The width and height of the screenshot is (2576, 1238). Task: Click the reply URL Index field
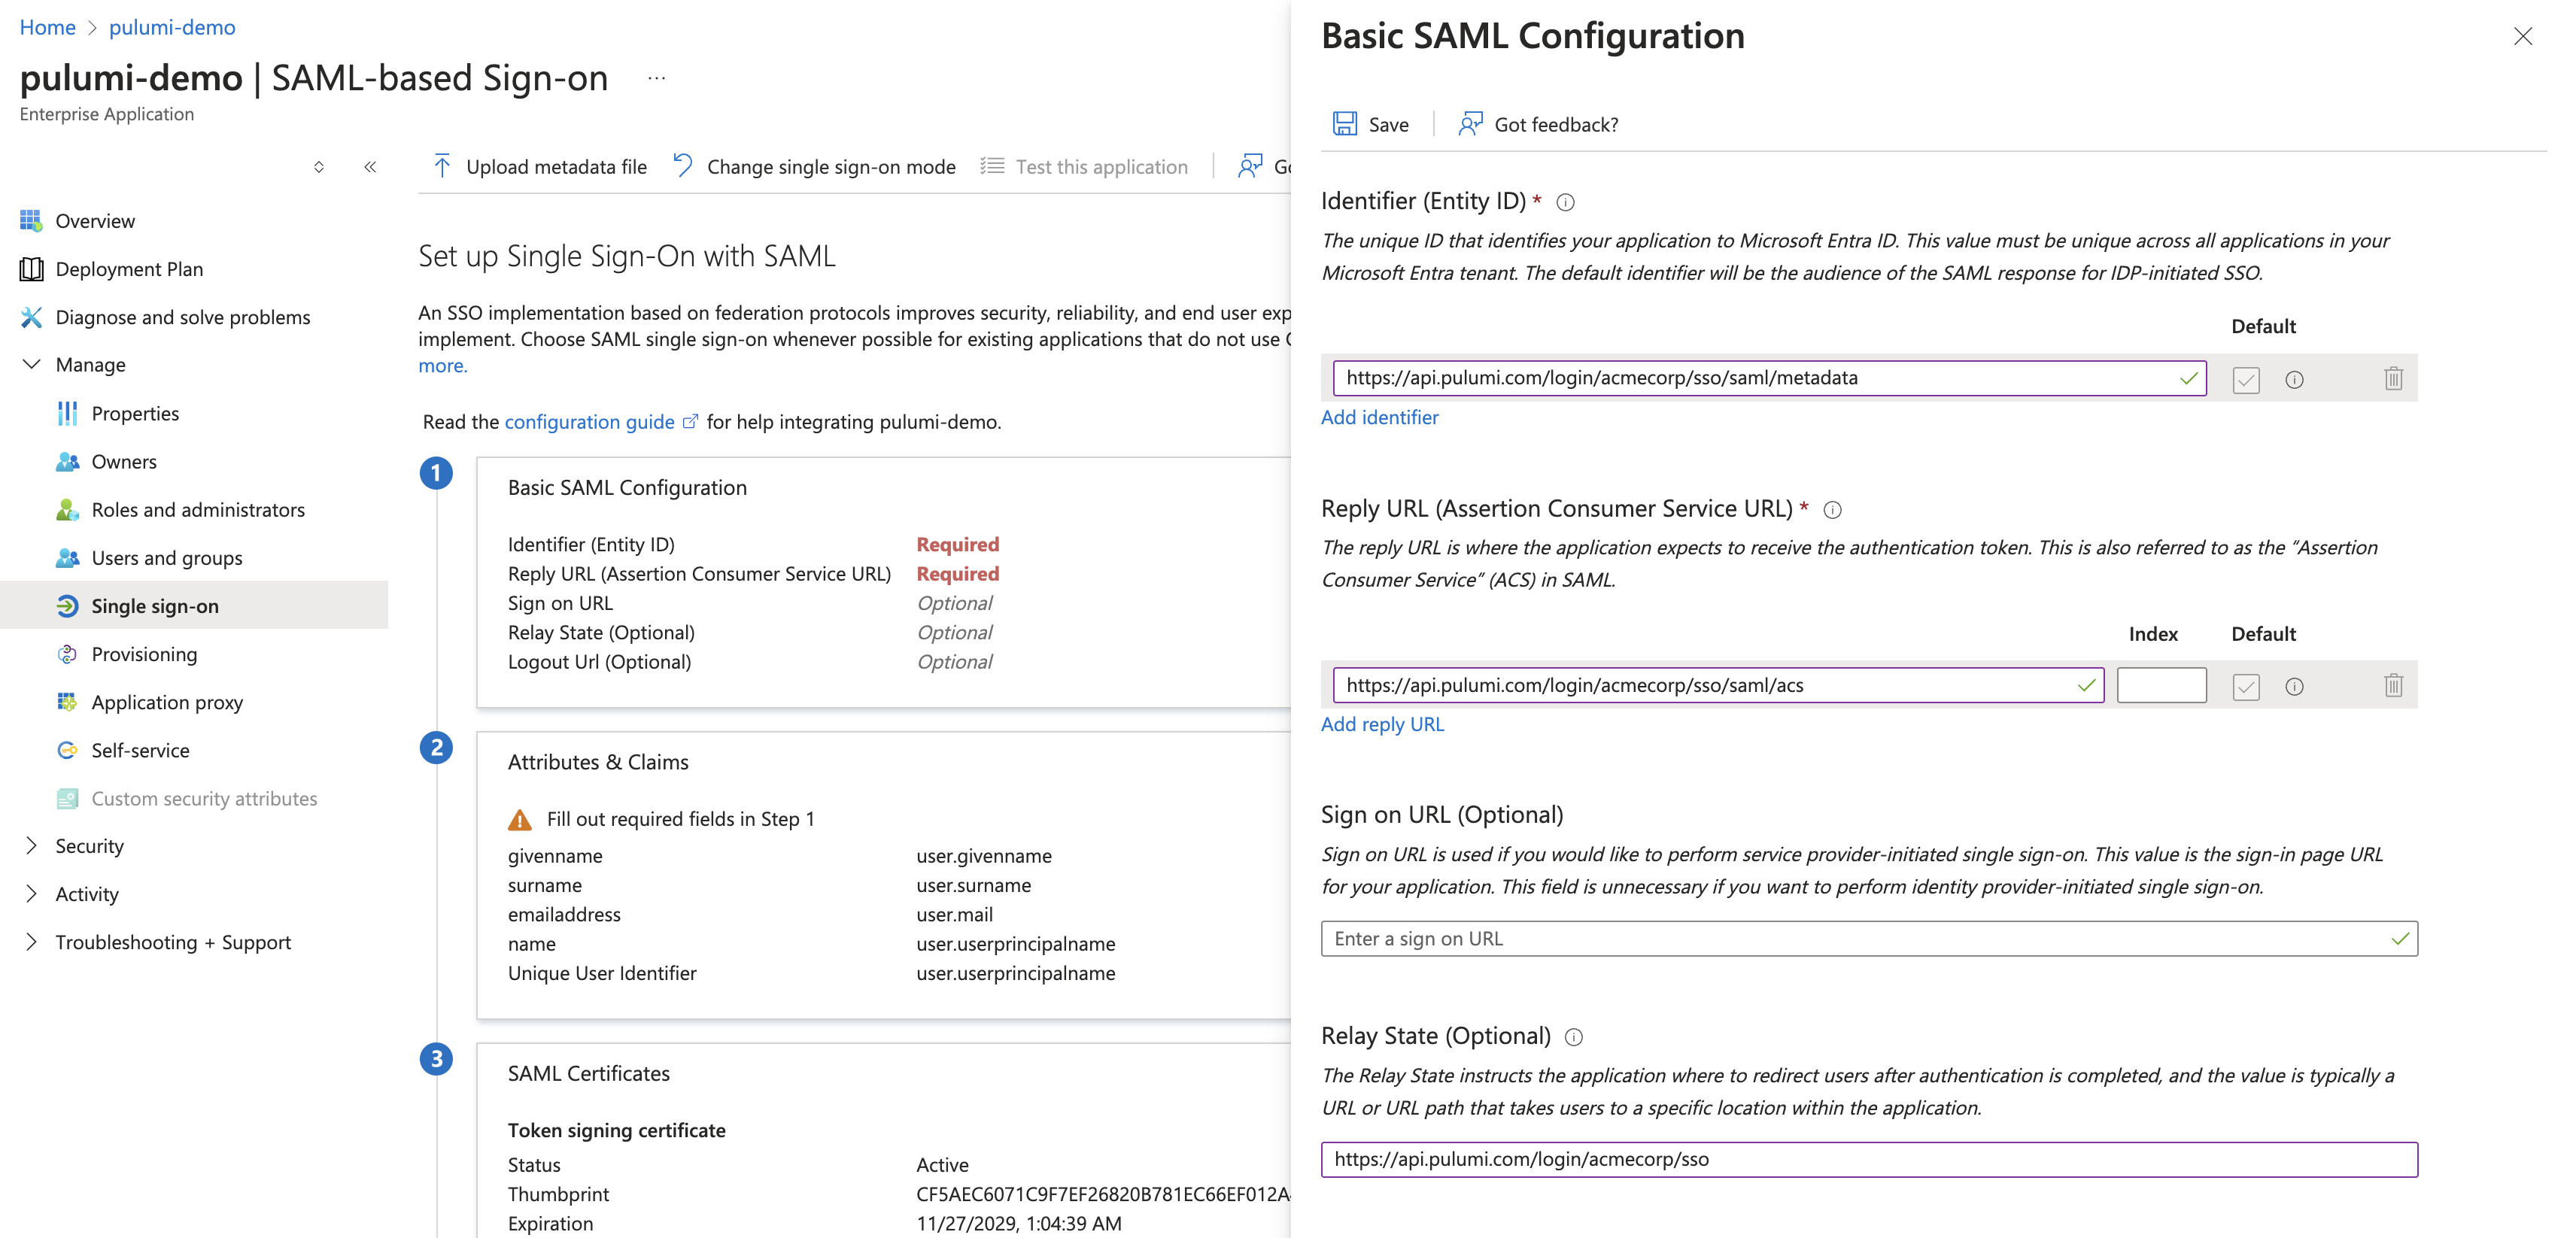point(2161,685)
